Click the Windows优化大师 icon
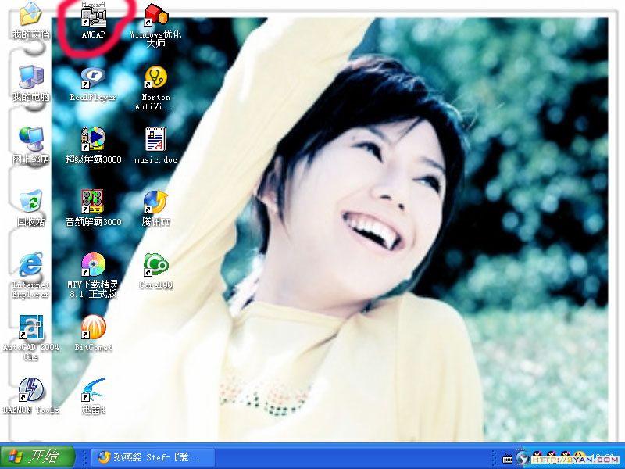This screenshot has width=625, height=469. click(155, 16)
